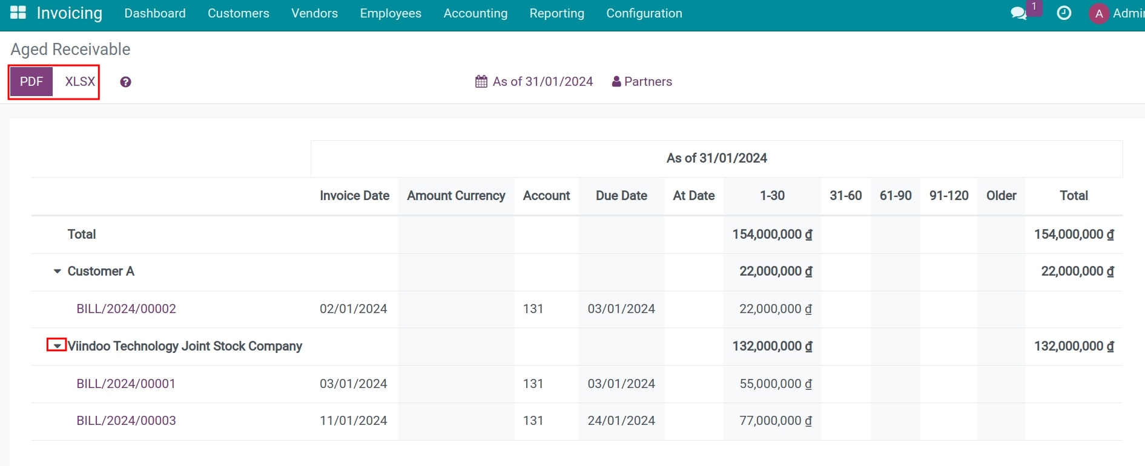
Task: Click the Admin user avatar
Action: 1098,13
